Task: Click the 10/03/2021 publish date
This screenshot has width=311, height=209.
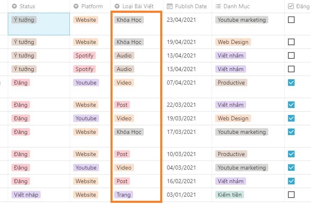Action: (x=181, y=154)
